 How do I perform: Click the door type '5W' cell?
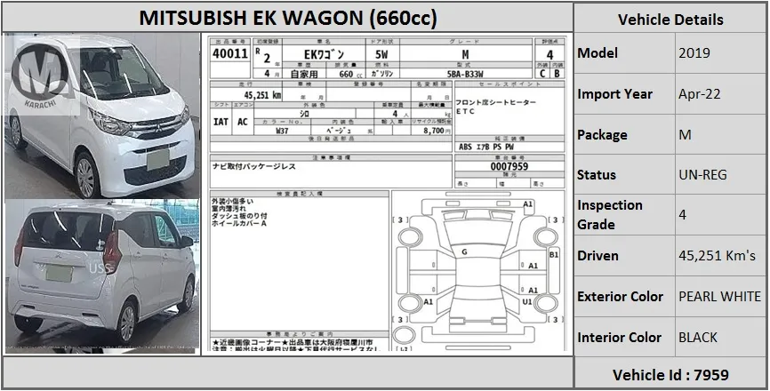(x=381, y=54)
